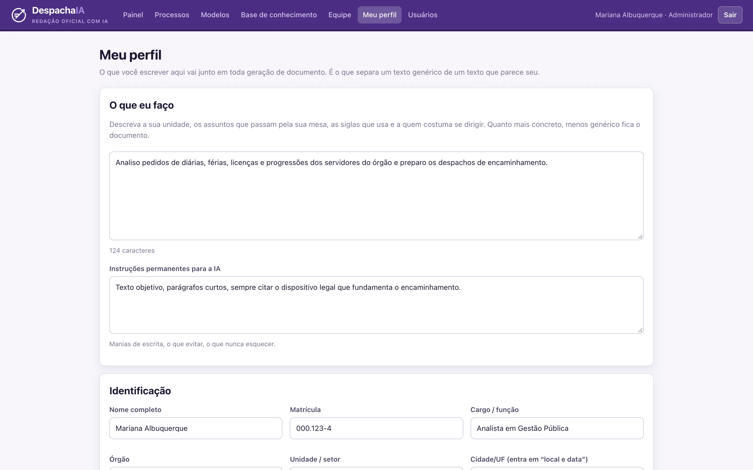Navigate to Base de conhecimento
The image size is (753, 470).
coord(279,15)
